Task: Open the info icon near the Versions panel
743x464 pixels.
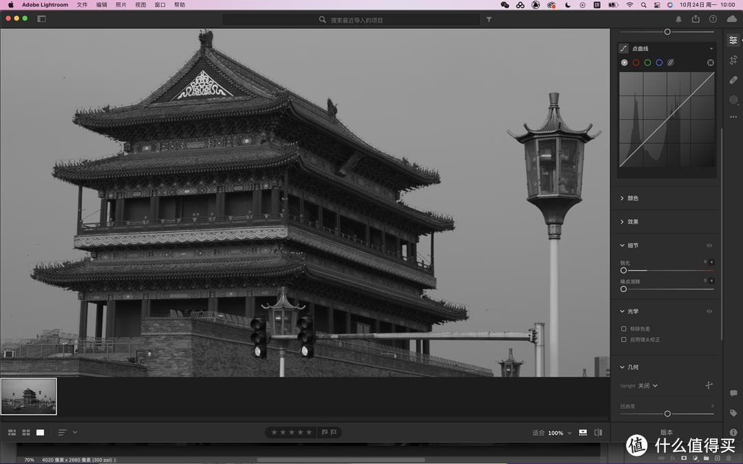Action: coord(733,432)
